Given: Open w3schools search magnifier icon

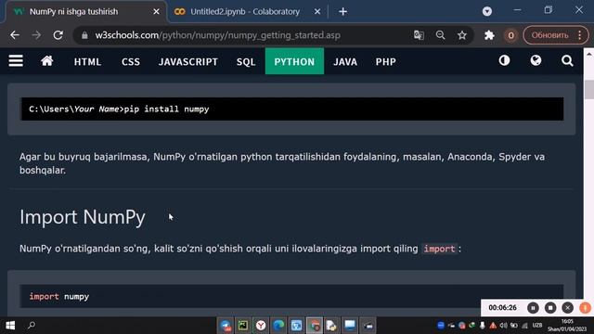Looking at the screenshot, I should point(567,61).
